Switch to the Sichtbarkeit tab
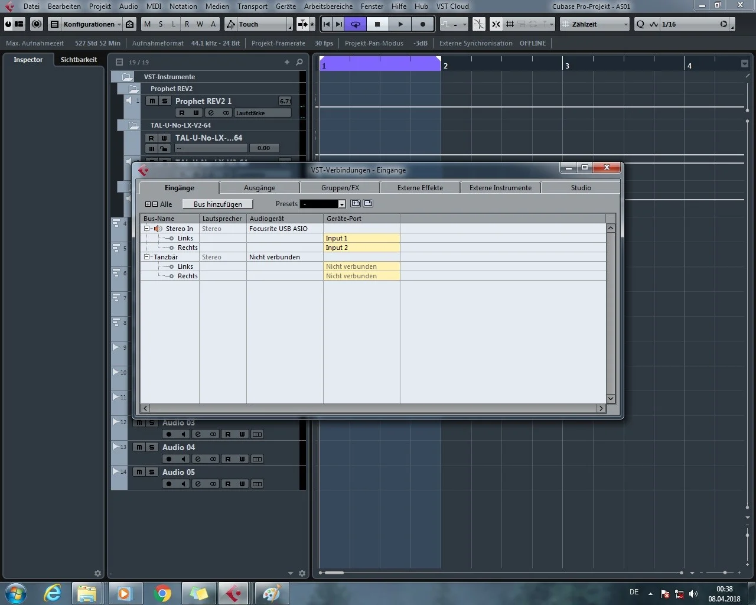Screen dimensions: 756x605 click(x=79, y=60)
